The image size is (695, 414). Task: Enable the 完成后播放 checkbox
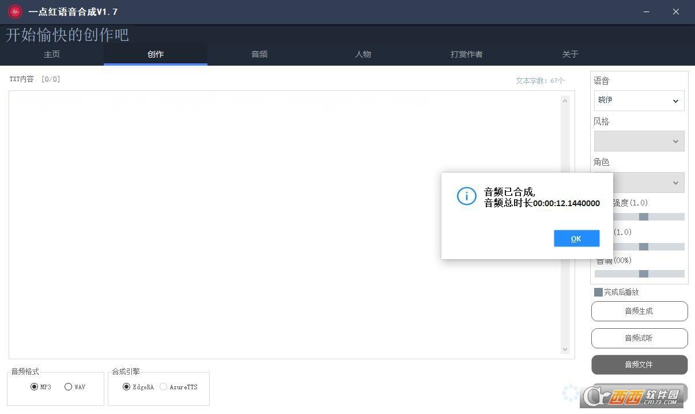(598, 292)
